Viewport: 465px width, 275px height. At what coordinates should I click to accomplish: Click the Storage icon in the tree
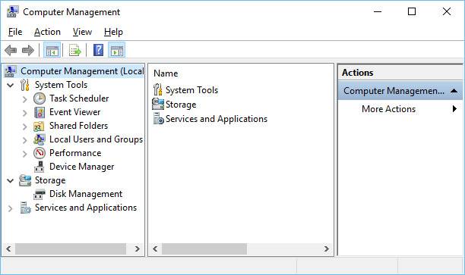click(25, 180)
